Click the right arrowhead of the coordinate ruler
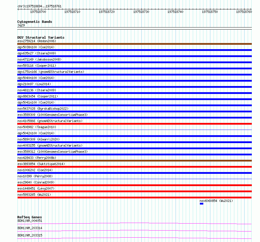 click(x=251, y=9)
